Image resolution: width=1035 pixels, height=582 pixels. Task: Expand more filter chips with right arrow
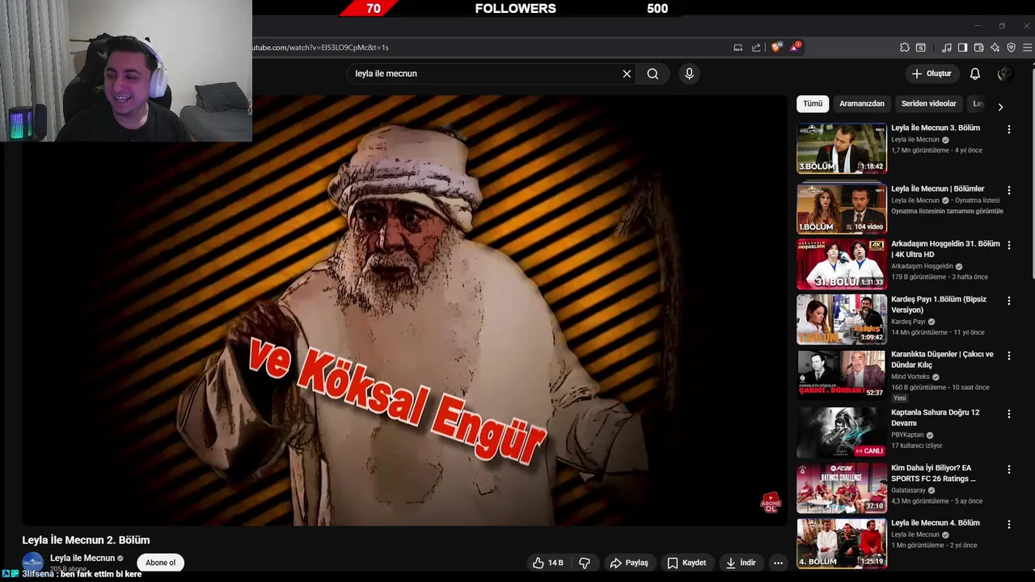pos(1000,107)
